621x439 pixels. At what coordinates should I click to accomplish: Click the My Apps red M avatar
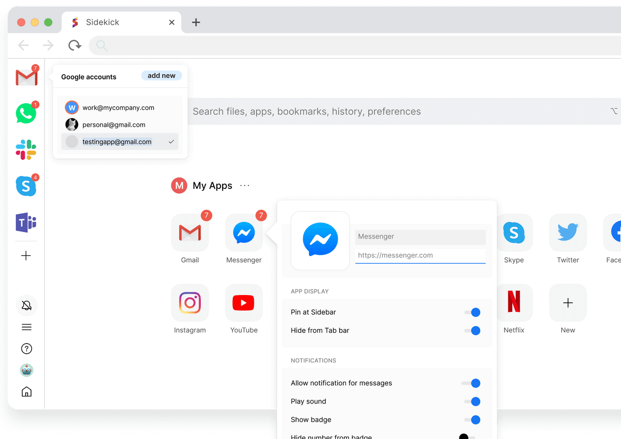pyautogui.click(x=180, y=186)
